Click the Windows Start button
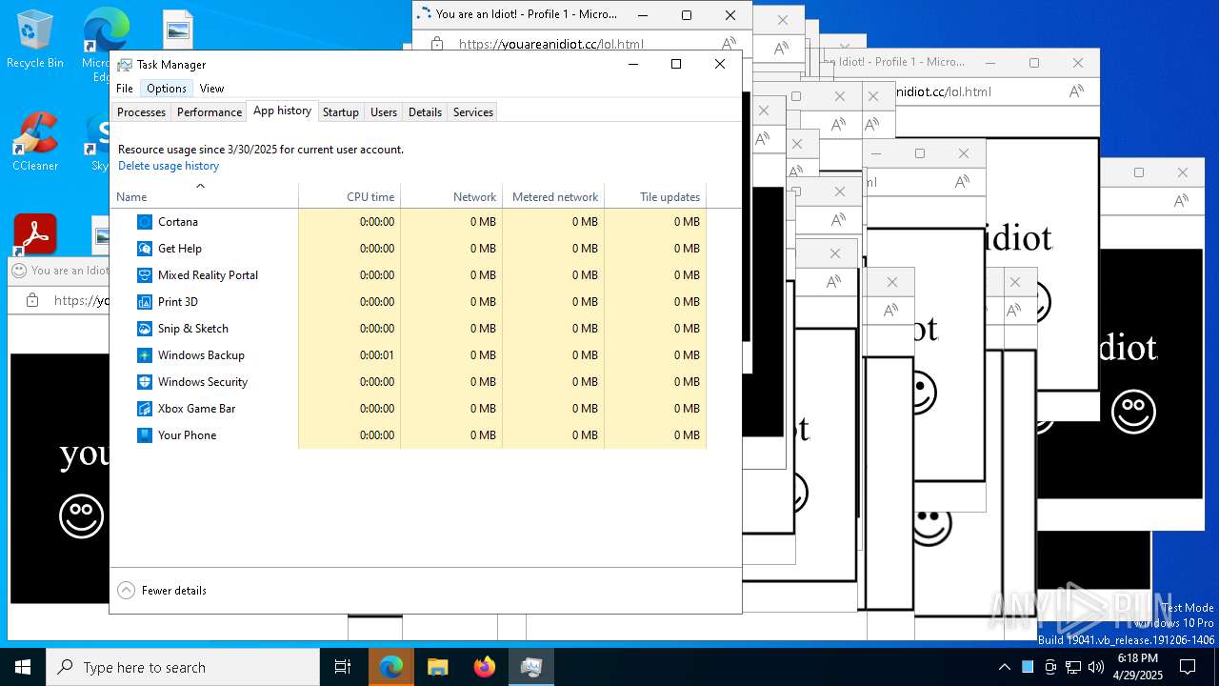This screenshot has height=686, width=1219. pyautogui.click(x=23, y=667)
